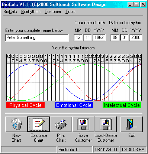Click the birth year field showing 1962
The image size is (148, 154).
tap(99, 37)
